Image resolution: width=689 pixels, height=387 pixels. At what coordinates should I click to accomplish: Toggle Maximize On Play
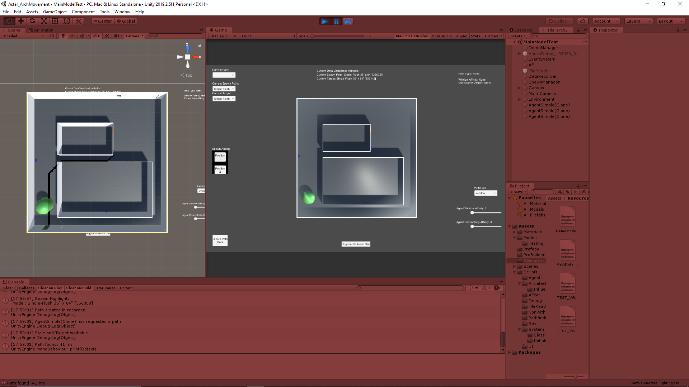[412, 36]
